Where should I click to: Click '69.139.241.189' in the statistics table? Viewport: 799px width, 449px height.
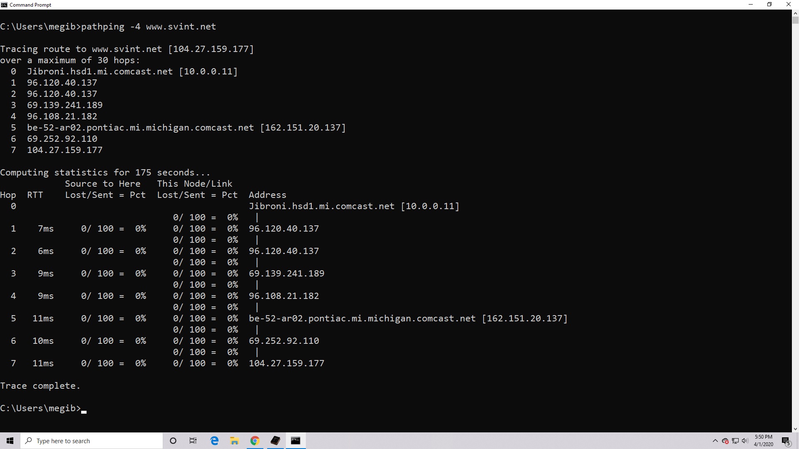287,274
